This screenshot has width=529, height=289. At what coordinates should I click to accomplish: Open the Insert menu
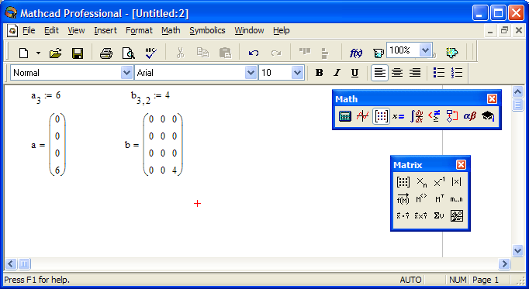(105, 31)
